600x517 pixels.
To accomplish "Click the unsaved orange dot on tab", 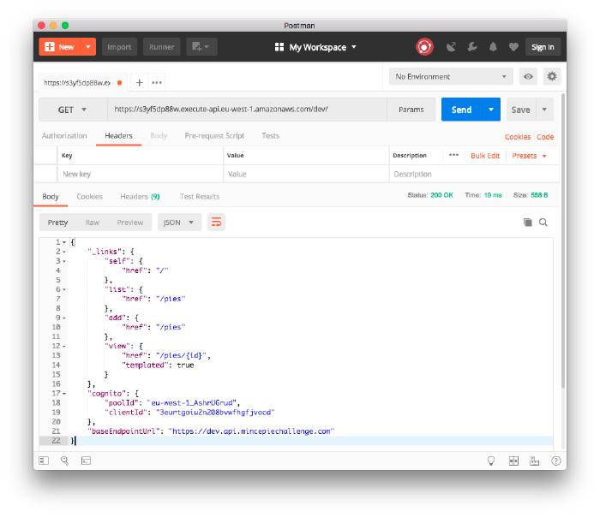I will [120, 82].
